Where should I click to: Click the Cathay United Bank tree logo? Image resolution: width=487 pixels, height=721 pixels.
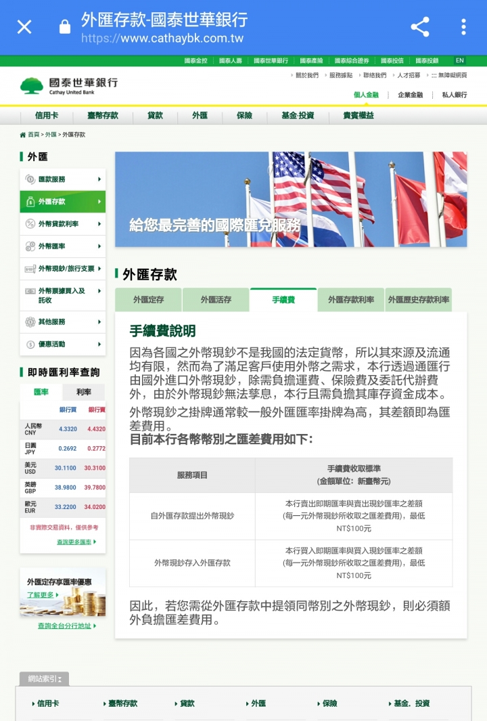pos(31,85)
